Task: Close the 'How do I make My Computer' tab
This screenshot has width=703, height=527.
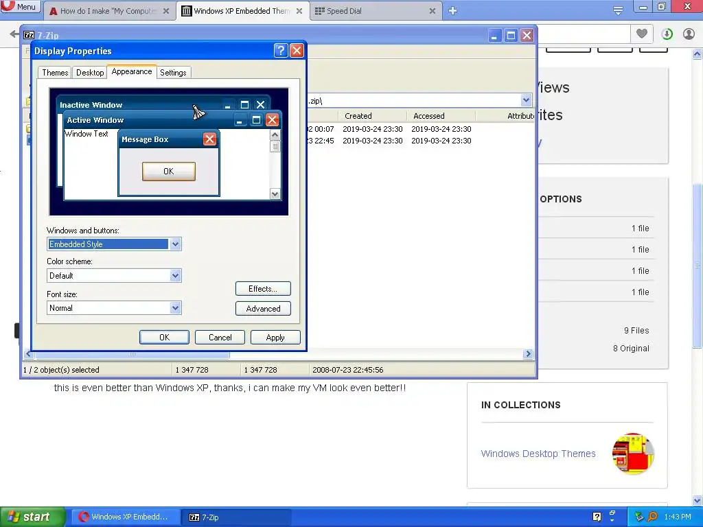Action: (166, 11)
